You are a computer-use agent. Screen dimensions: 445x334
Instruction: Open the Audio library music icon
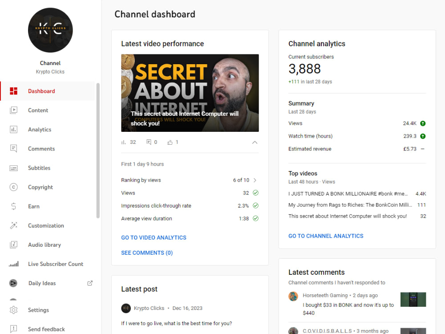point(14,244)
